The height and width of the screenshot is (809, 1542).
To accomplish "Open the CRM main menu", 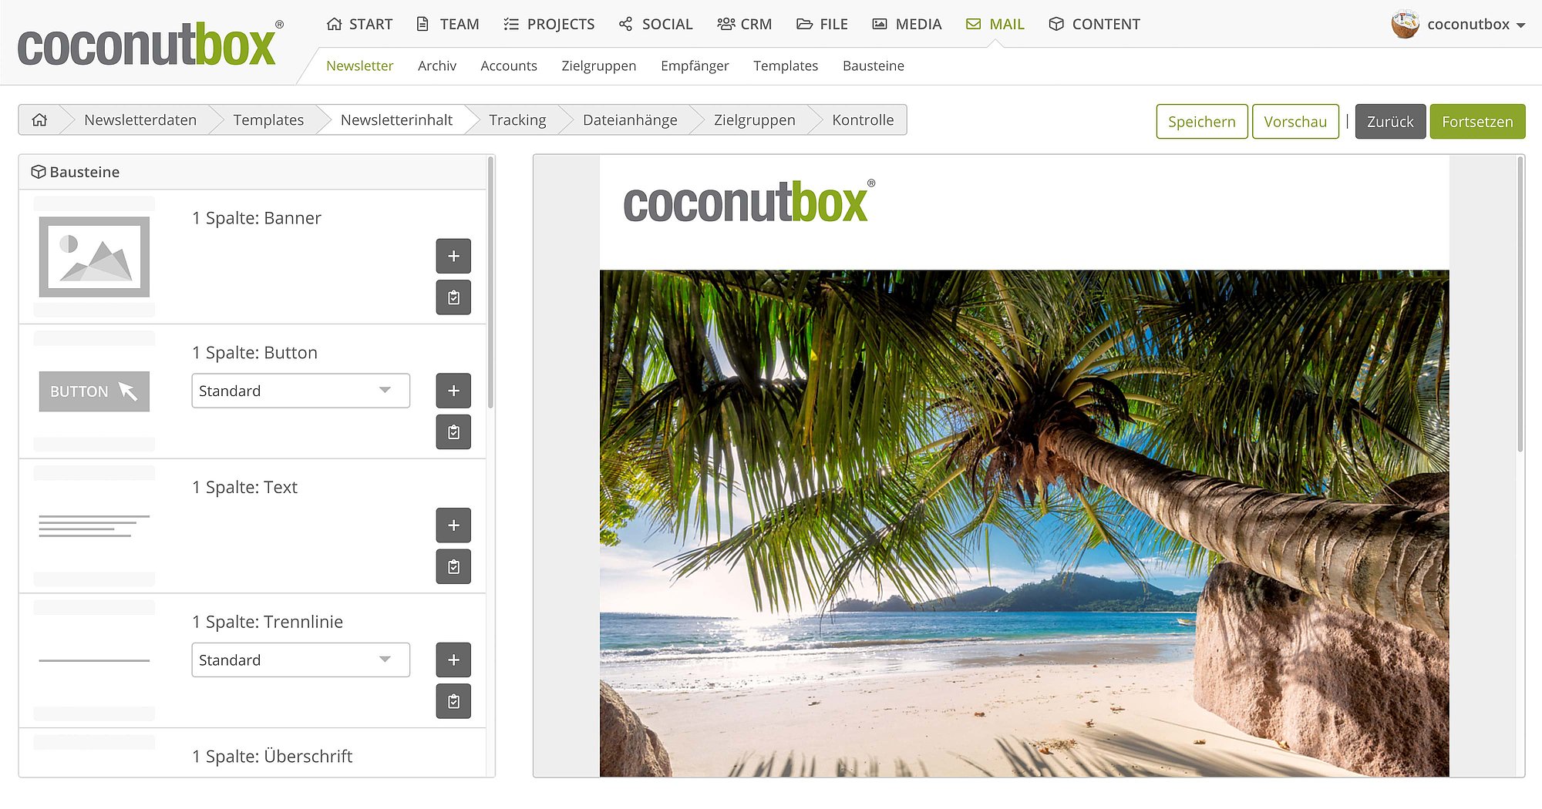I will (744, 24).
